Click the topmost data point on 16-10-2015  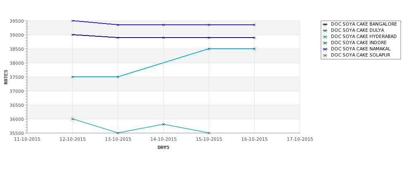point(255,25)
